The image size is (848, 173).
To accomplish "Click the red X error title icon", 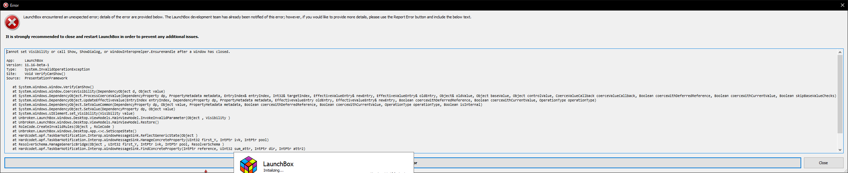I will [5, 5].
